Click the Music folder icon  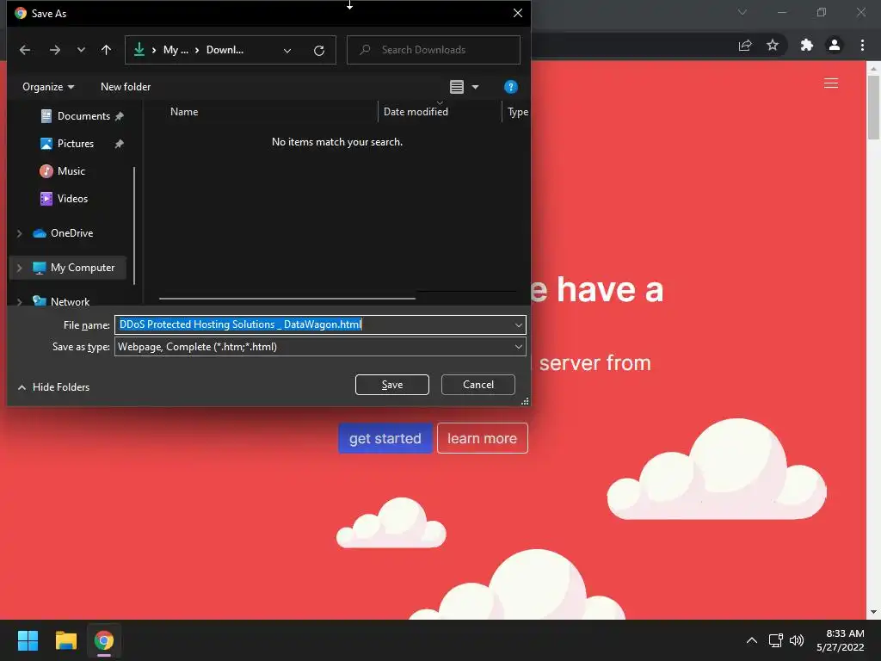coord(46,171)
